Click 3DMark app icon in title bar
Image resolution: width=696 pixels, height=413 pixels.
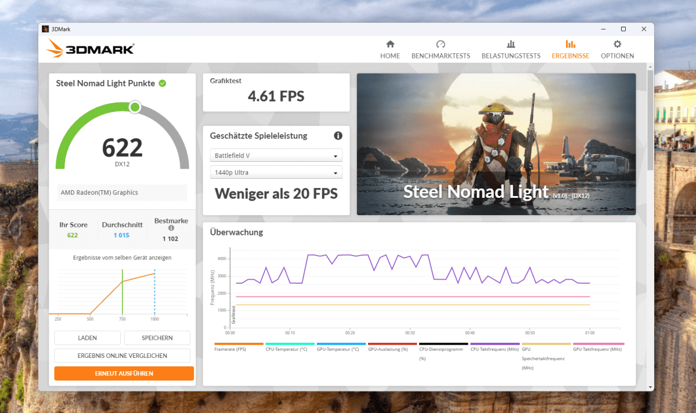pyautogui.click(x=45, y=29)
